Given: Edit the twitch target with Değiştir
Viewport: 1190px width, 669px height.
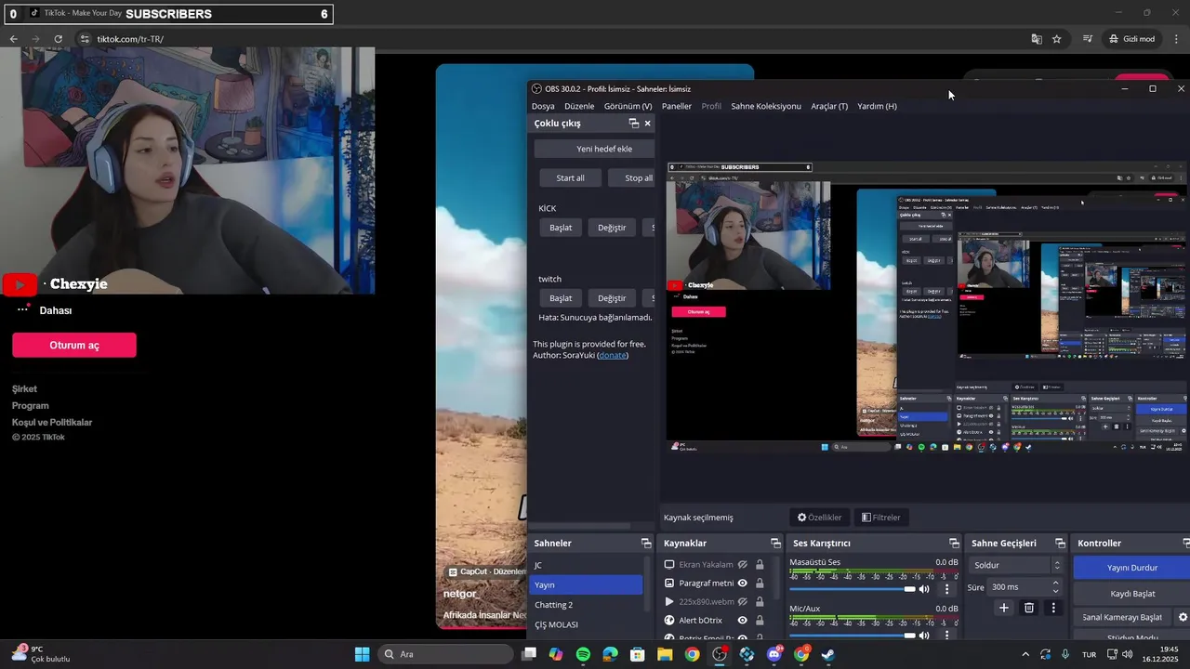Looking at the screenshot, I should pos(612,298).
